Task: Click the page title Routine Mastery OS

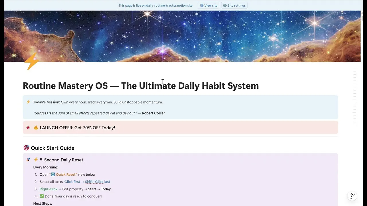Action: (x=140, y=86)
